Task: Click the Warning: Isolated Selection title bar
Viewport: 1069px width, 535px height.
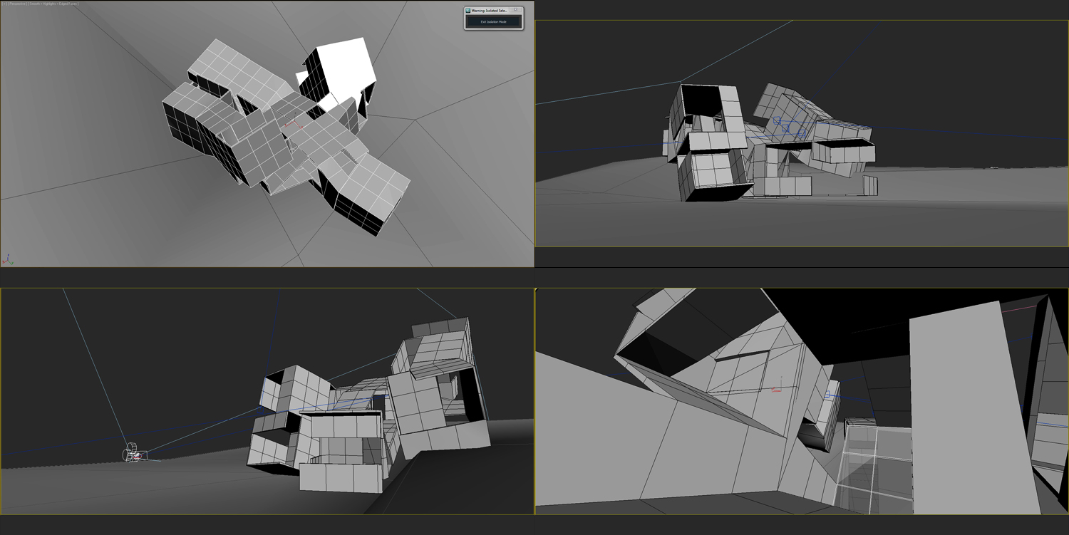Action: click(489, 11)
